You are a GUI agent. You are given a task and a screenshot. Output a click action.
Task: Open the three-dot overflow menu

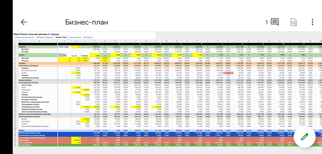point(313,22)
